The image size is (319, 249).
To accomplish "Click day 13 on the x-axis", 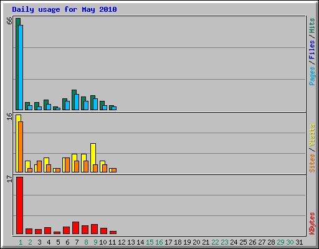I will click(x=131, y=242).
